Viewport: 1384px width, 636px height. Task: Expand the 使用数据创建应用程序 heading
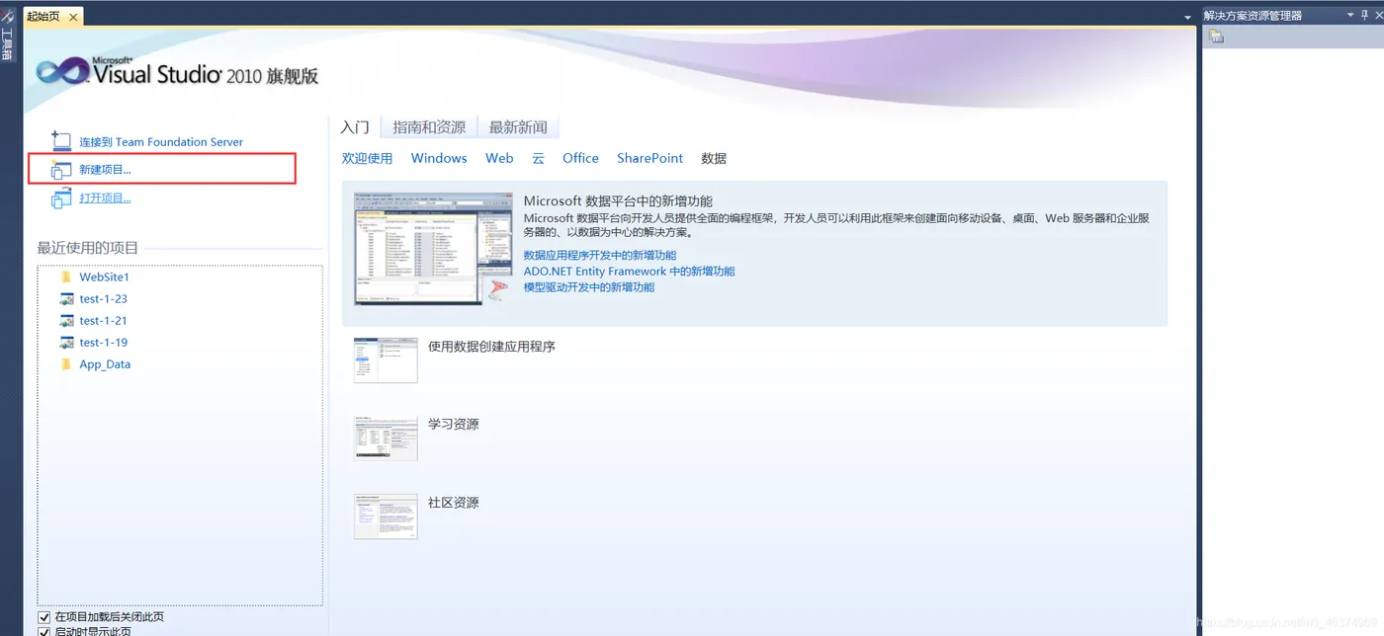[x=491, y=347]
